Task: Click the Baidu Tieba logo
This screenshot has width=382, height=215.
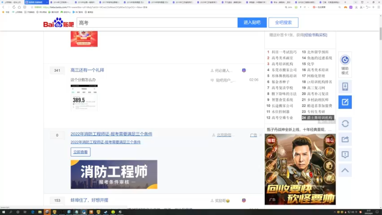Action: pos(58,22)
